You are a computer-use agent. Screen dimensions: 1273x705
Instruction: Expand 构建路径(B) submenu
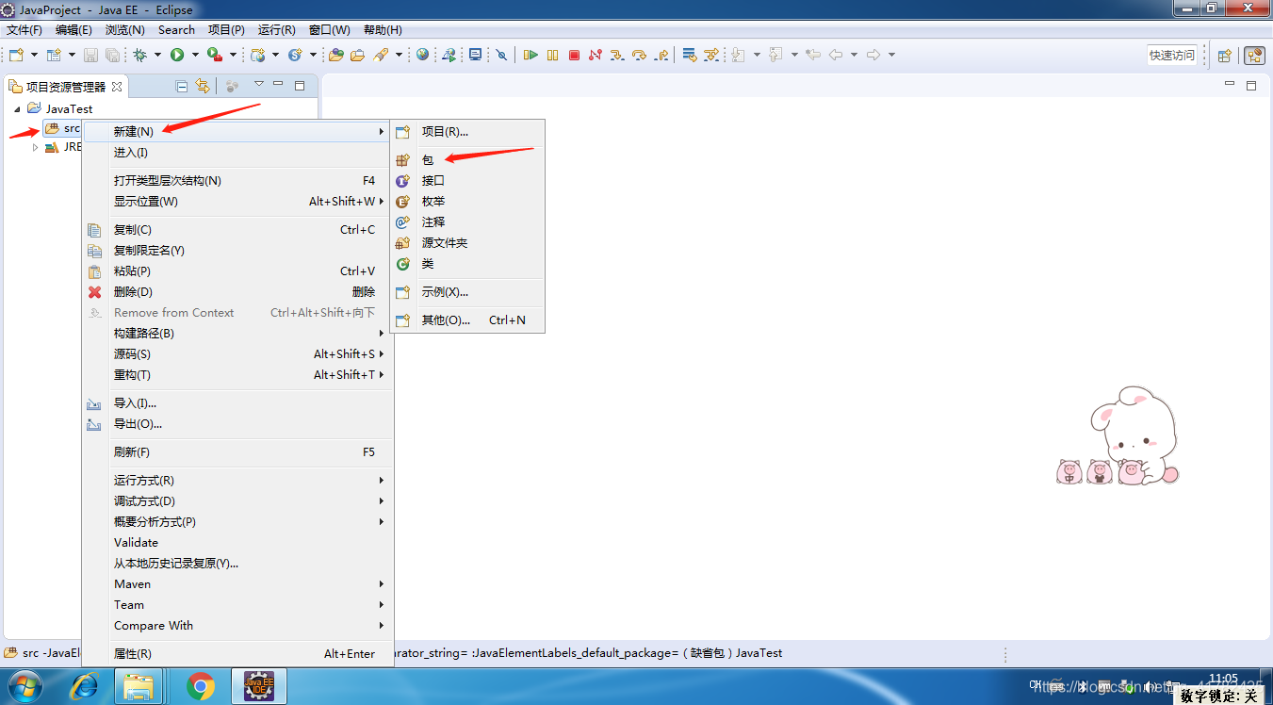click(237, 334)
